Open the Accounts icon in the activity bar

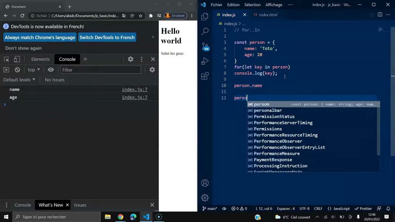pos(205,183)
